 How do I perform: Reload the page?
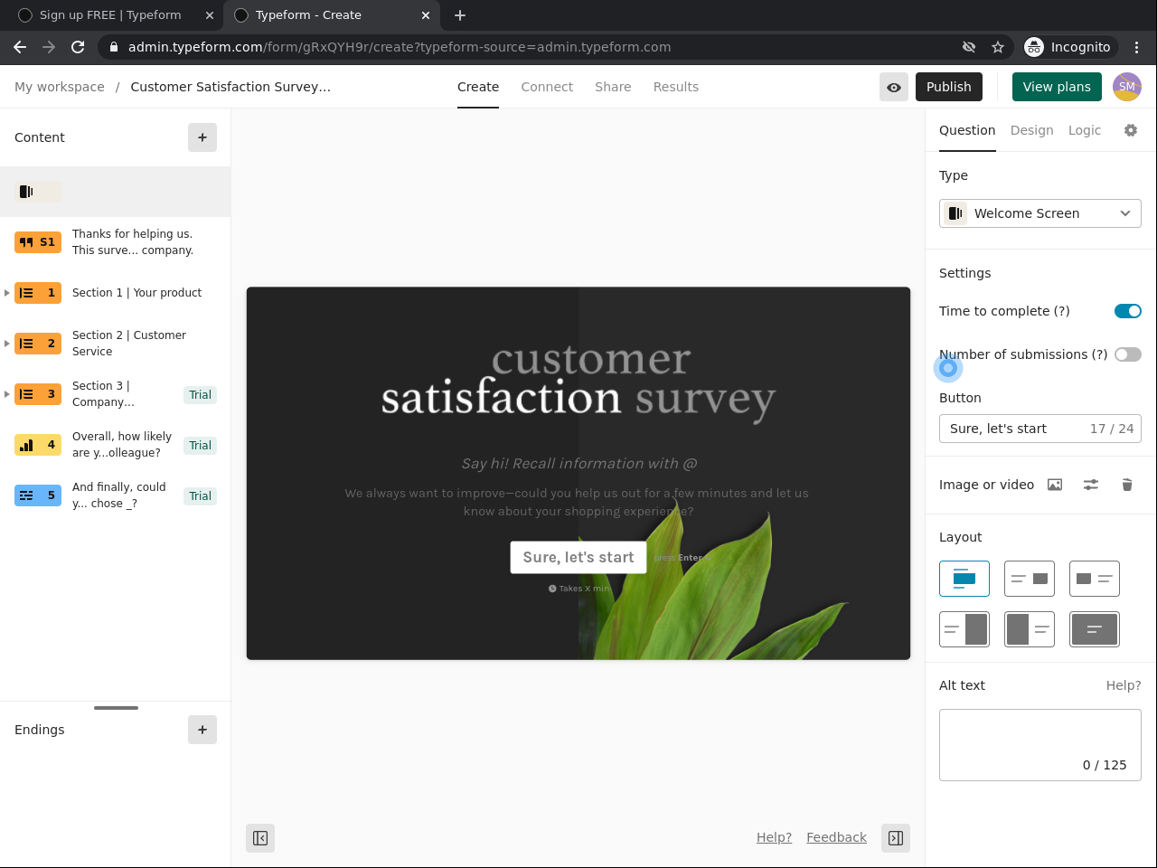click(x=78, y=47)
